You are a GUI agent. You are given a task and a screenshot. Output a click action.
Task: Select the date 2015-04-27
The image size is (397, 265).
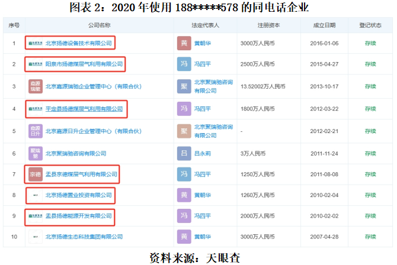click(324, 64)
